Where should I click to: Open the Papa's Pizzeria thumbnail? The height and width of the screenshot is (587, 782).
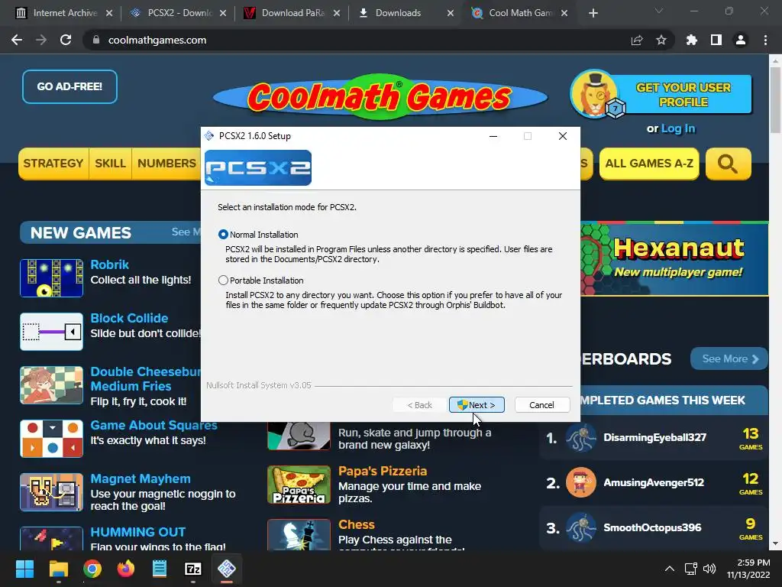pos(299,485)
